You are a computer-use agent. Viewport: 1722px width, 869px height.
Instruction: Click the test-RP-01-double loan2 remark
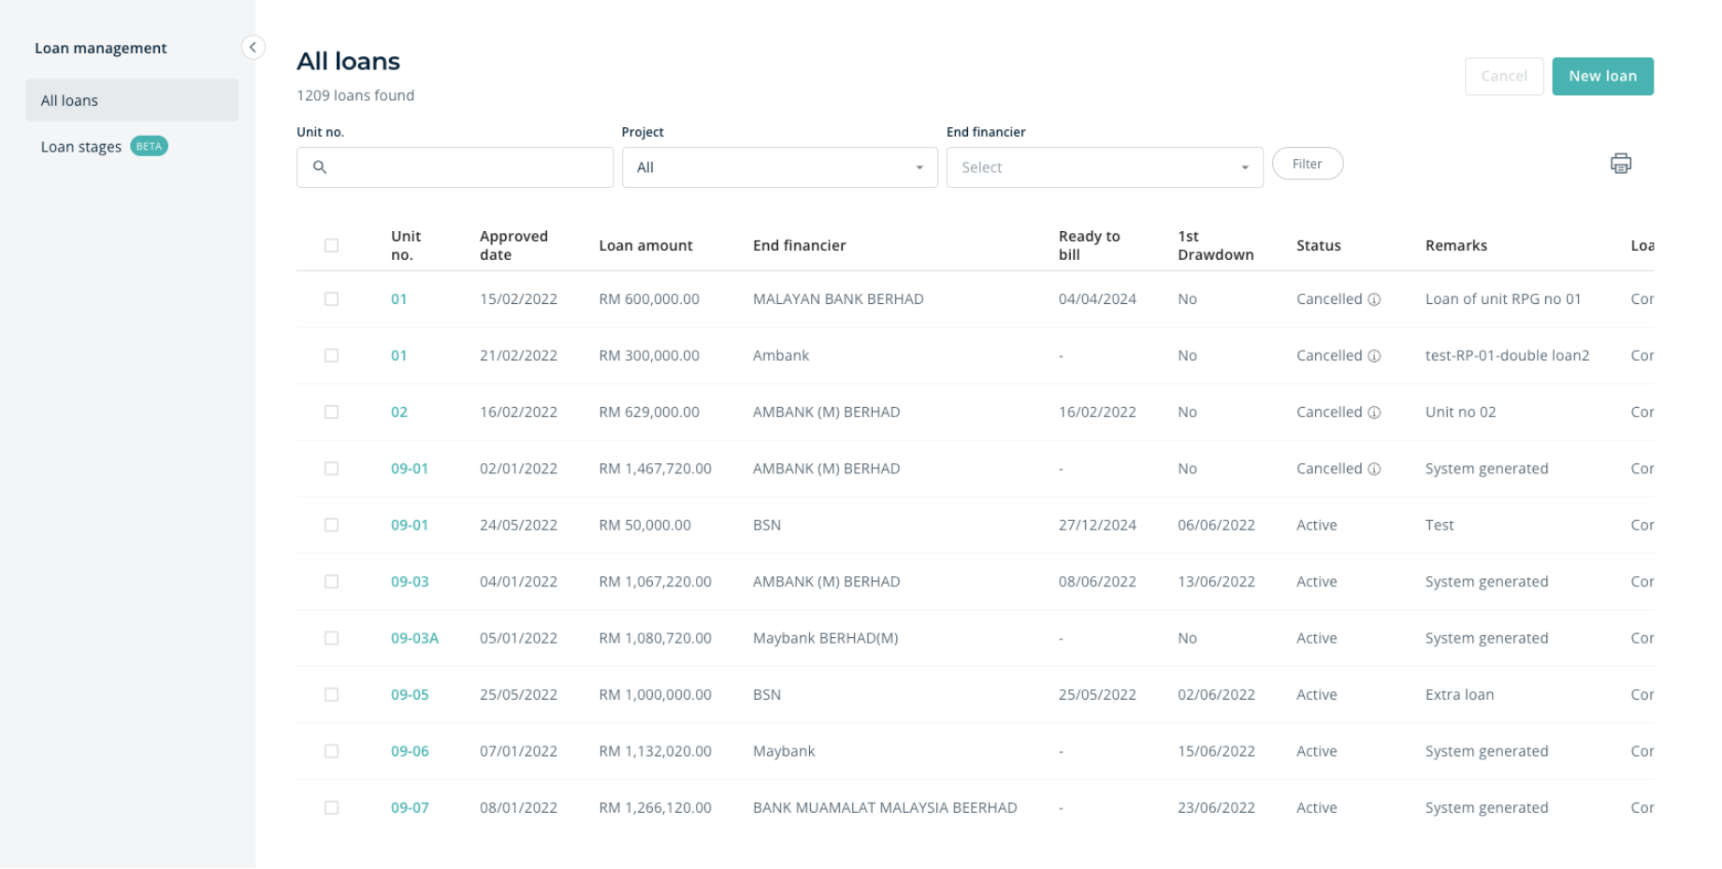point(1507,355)
